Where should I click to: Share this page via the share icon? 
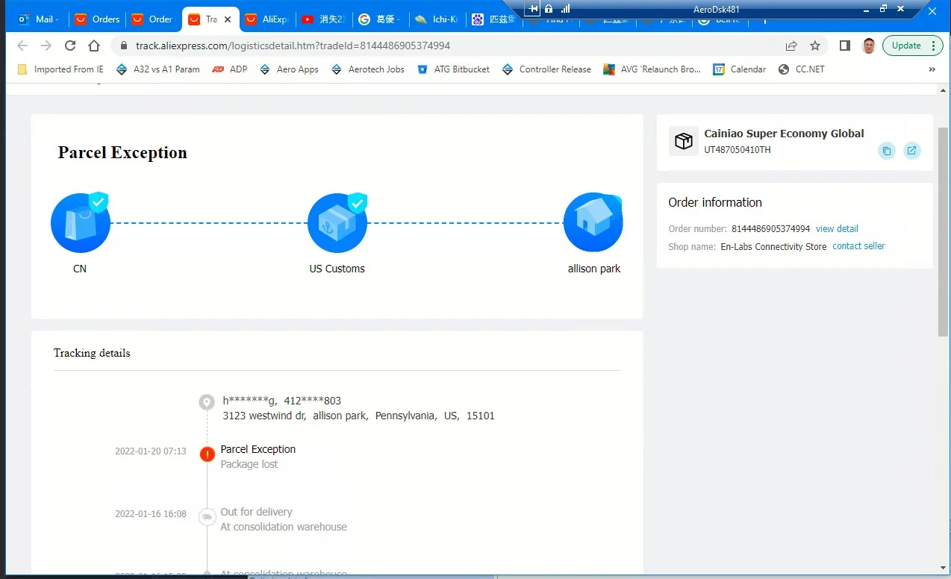click(791, 46)
